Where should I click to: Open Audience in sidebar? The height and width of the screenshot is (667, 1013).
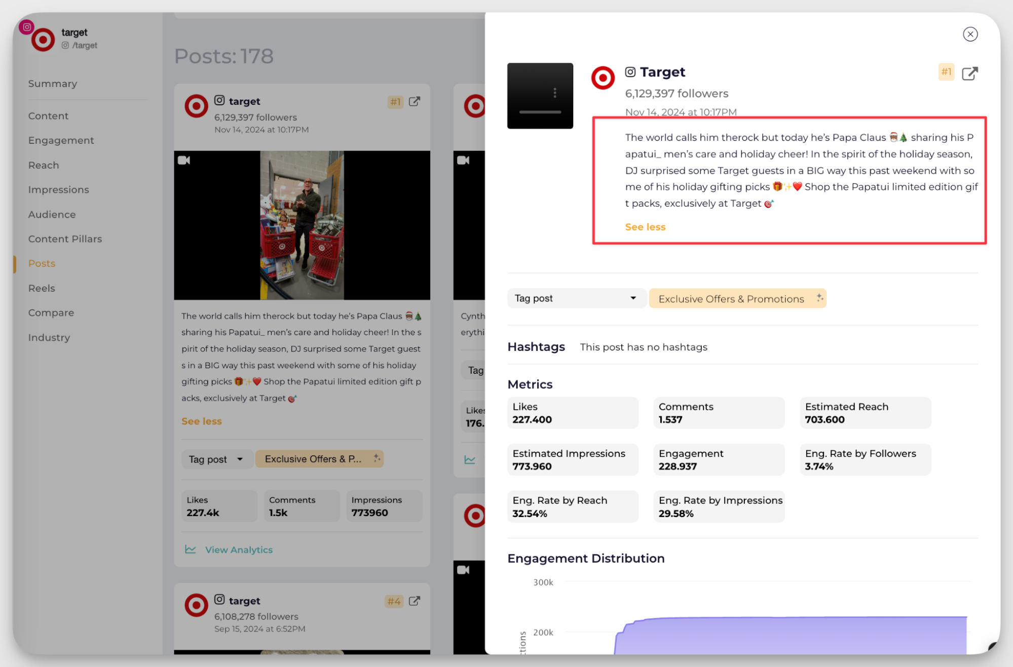(52, 214)
